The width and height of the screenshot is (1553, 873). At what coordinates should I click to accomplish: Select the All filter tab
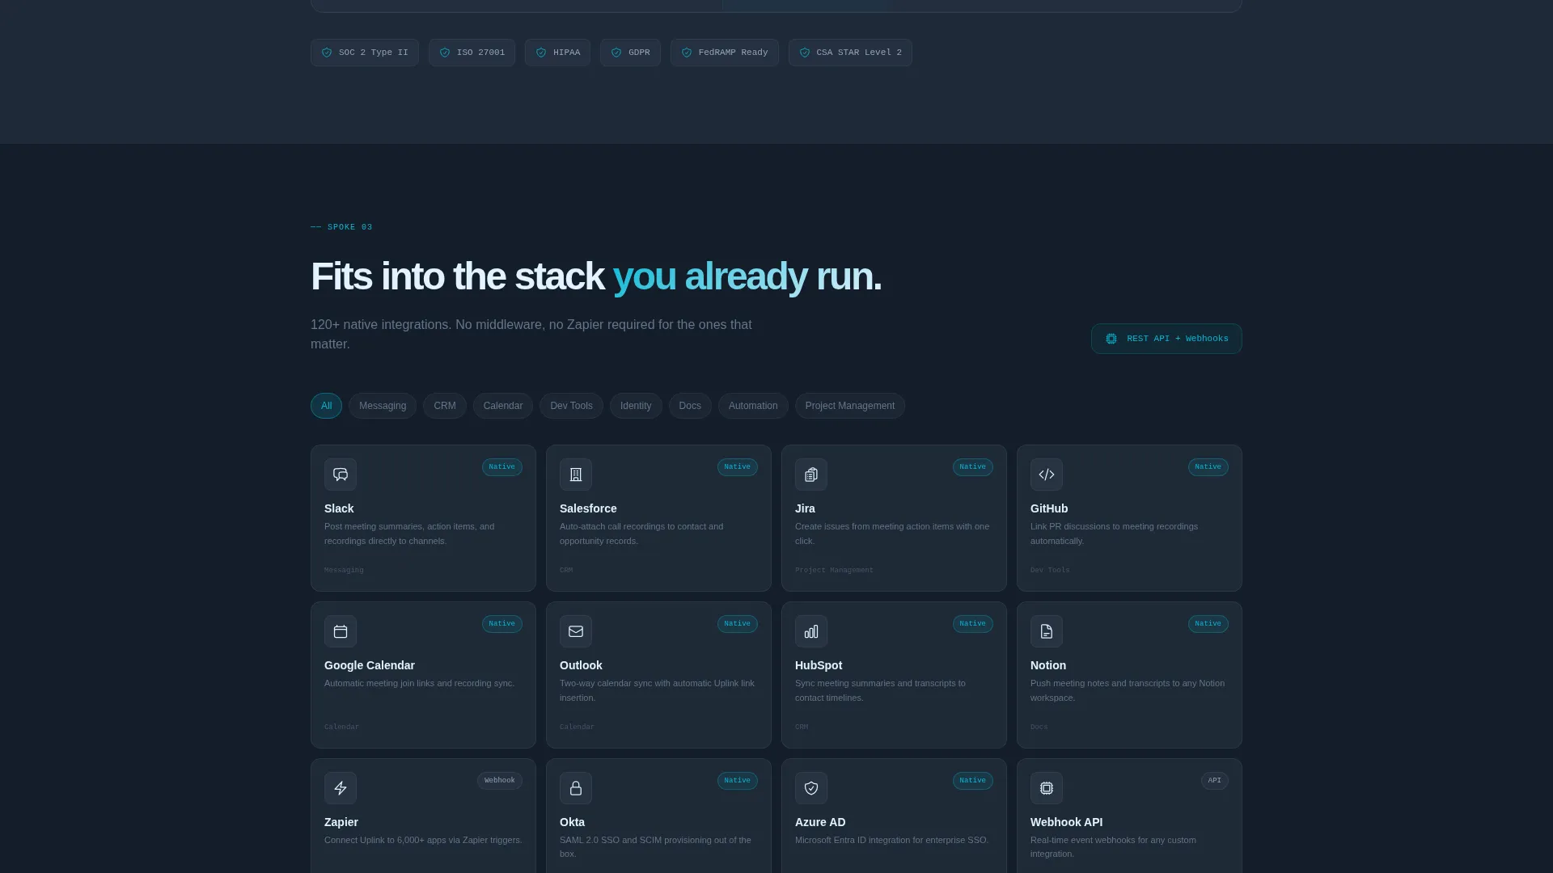click(326, 406)
